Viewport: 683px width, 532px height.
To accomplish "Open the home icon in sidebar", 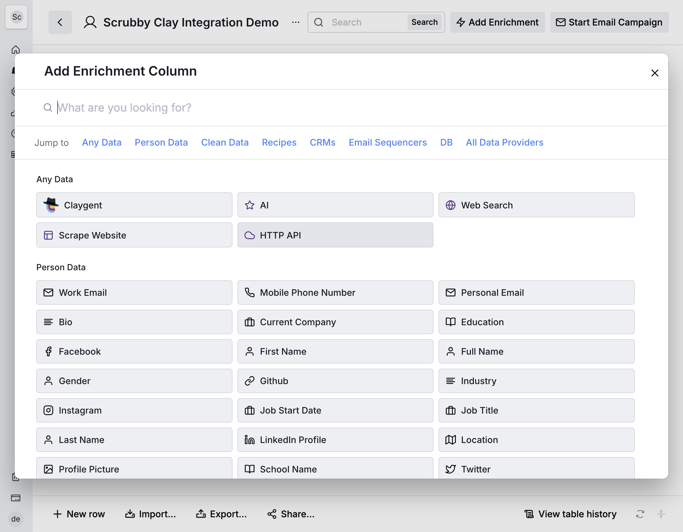I will (15, 50).
